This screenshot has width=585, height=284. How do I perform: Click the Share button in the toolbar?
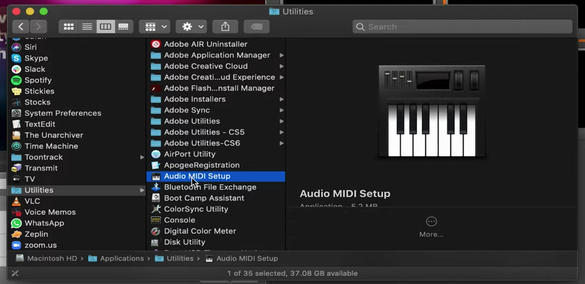pyautogui.click(x=225, y=26)
